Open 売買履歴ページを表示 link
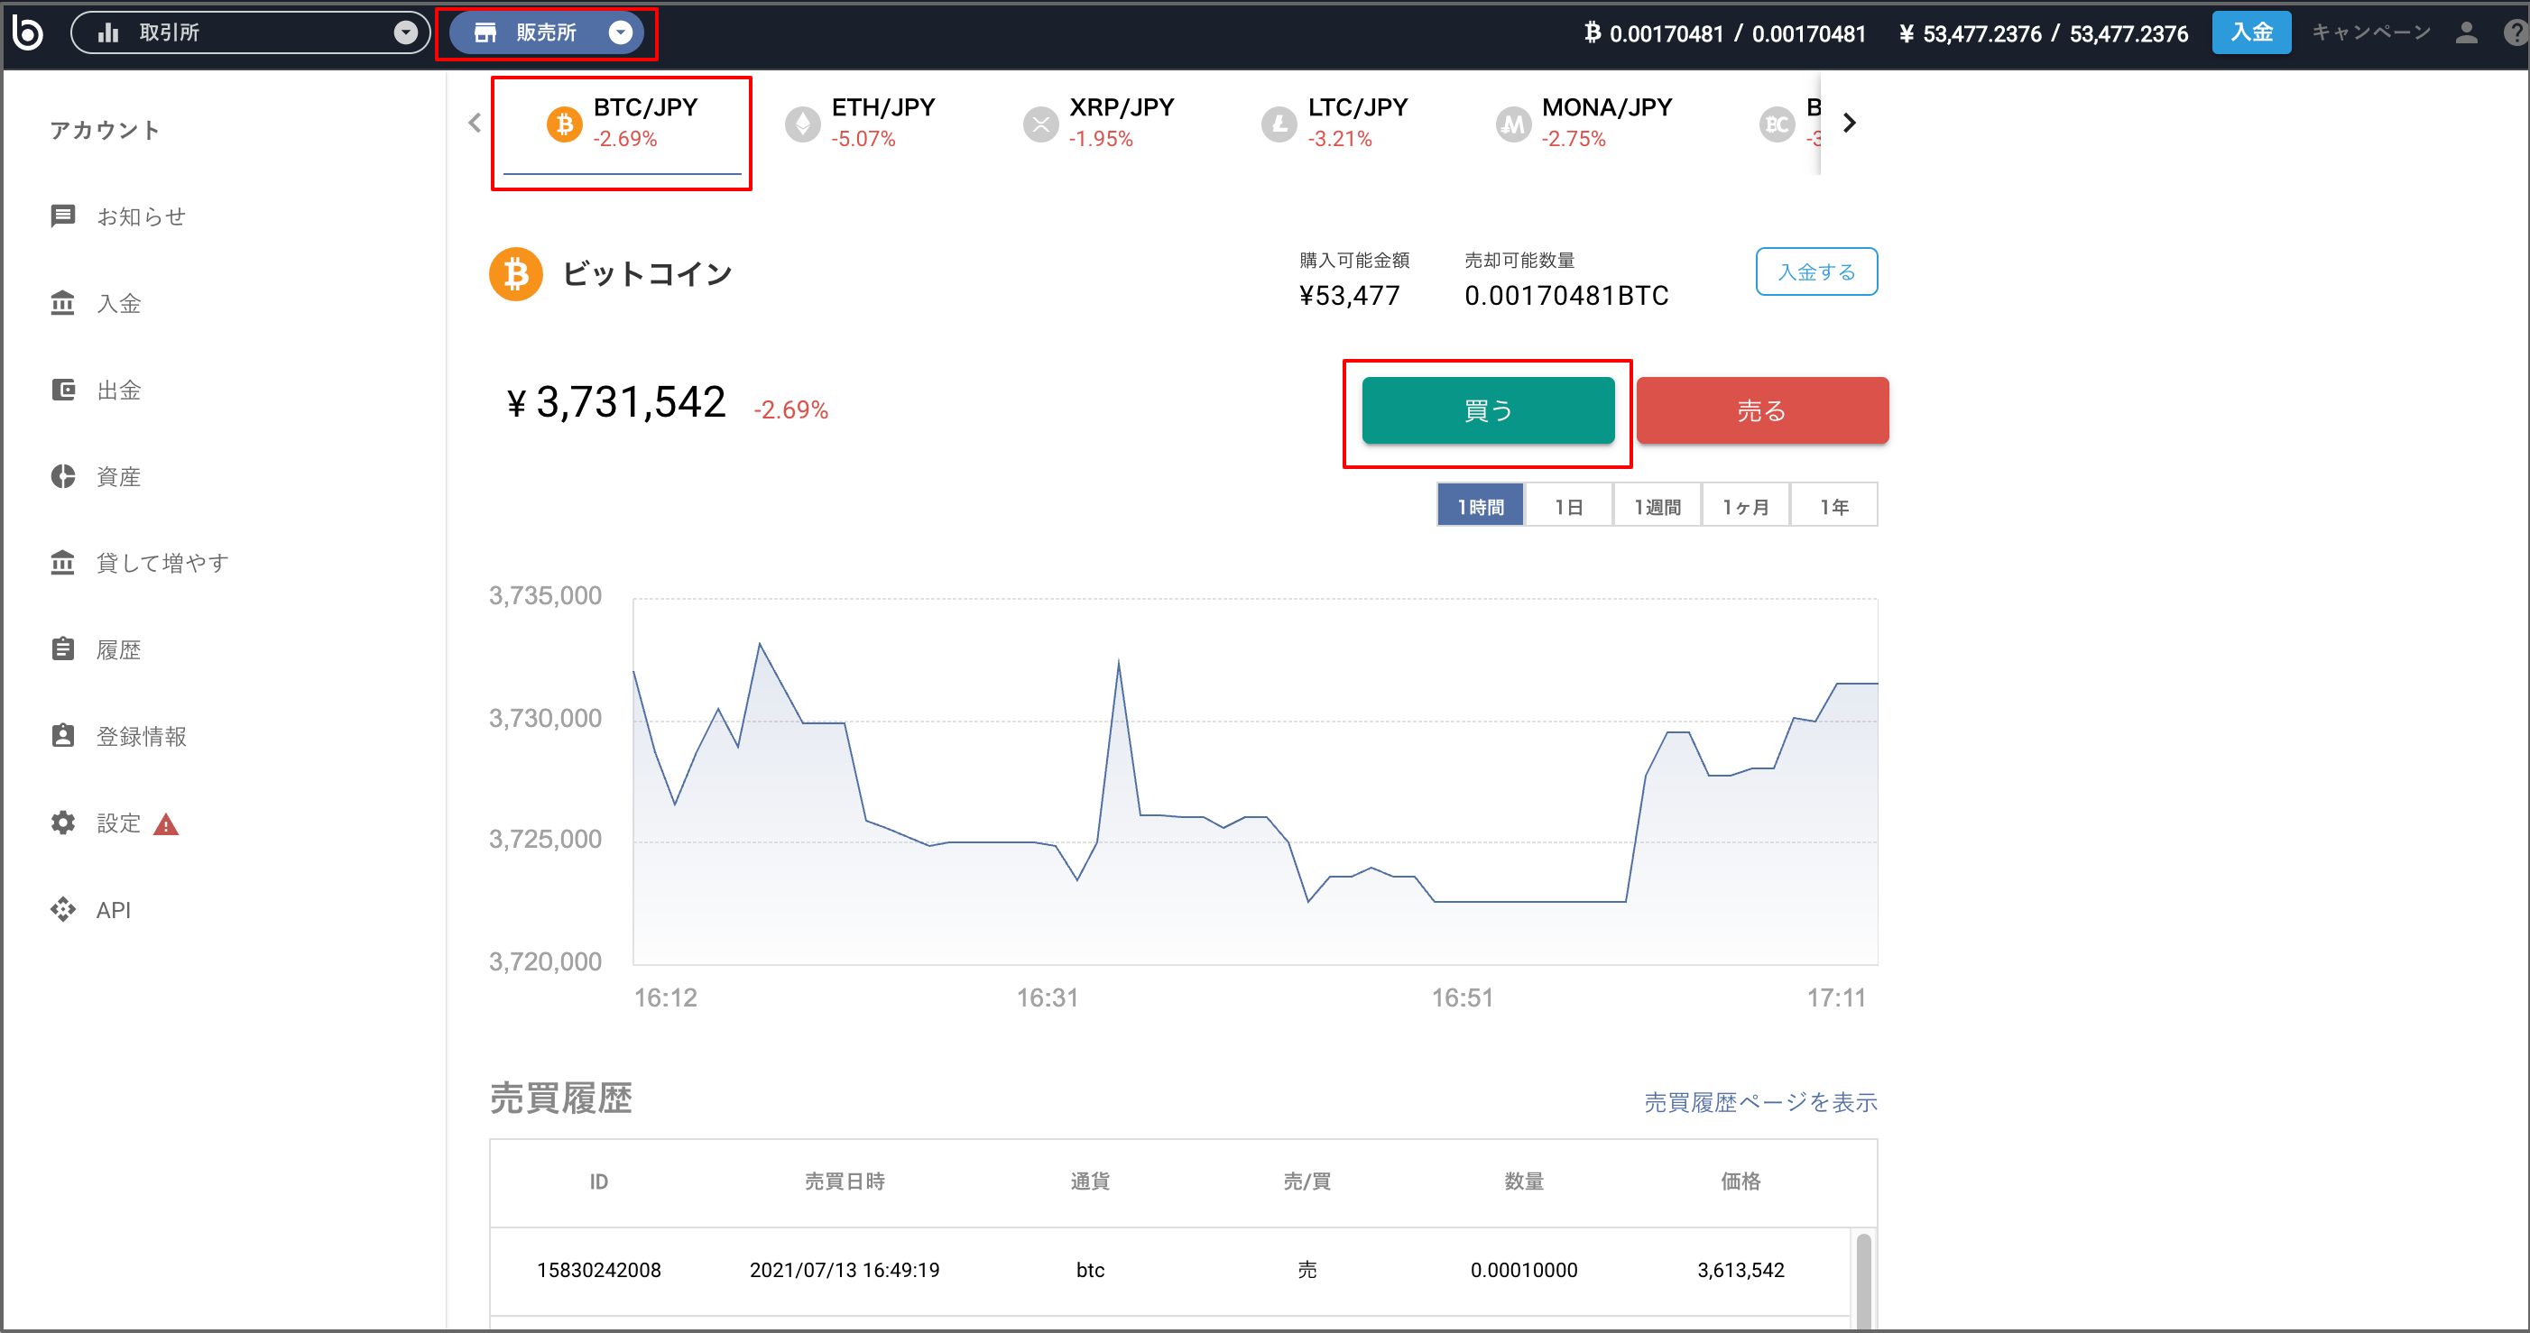 point(1760,1102)
